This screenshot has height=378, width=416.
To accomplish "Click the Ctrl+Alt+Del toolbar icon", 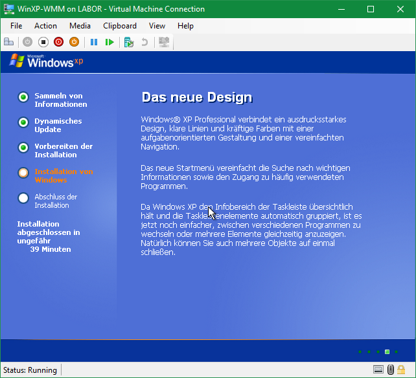I will [x=9, y=42].
